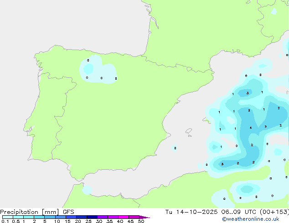The image size is (289, 223).
Task: Select the 'Precipitation [mm] GFS' title text
Action: click(x=37, y=212)
